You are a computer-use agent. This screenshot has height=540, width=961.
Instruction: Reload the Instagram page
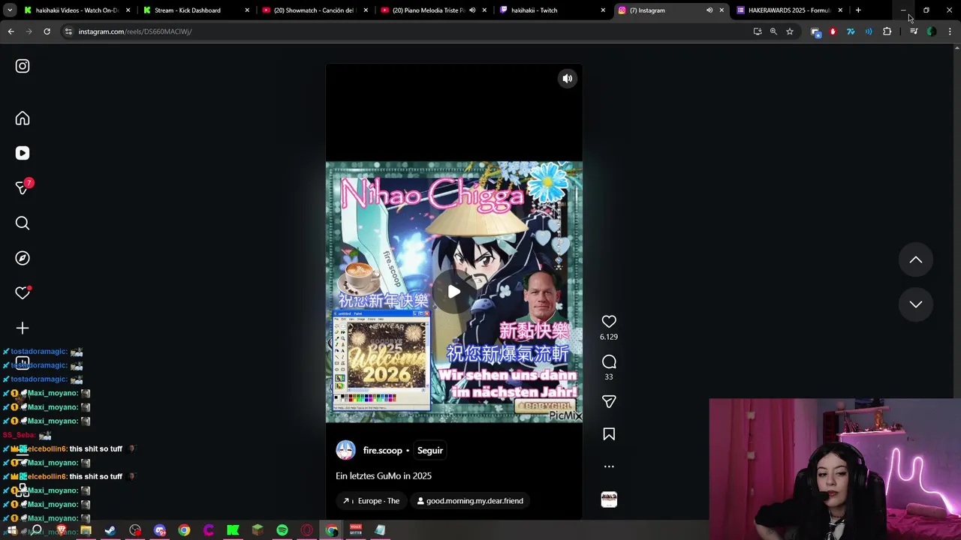pos(47,31)
